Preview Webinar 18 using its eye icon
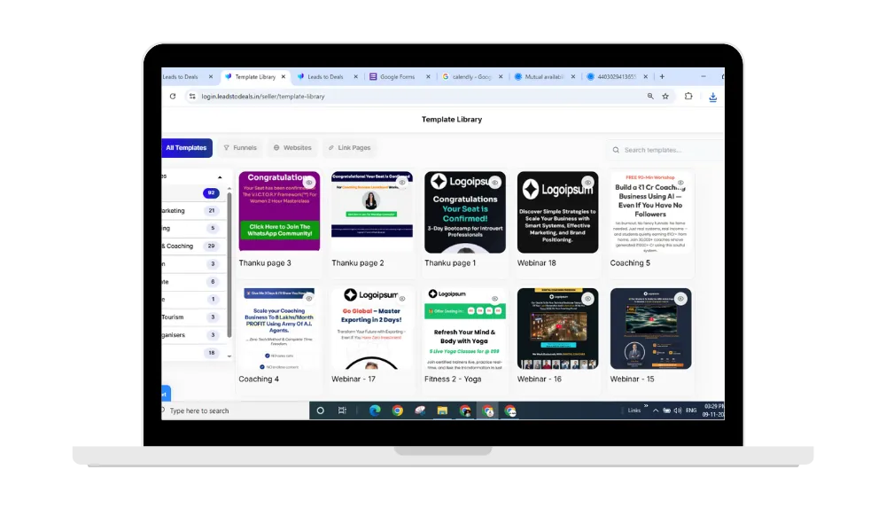886x532 pixels. [x=588, y=183]
